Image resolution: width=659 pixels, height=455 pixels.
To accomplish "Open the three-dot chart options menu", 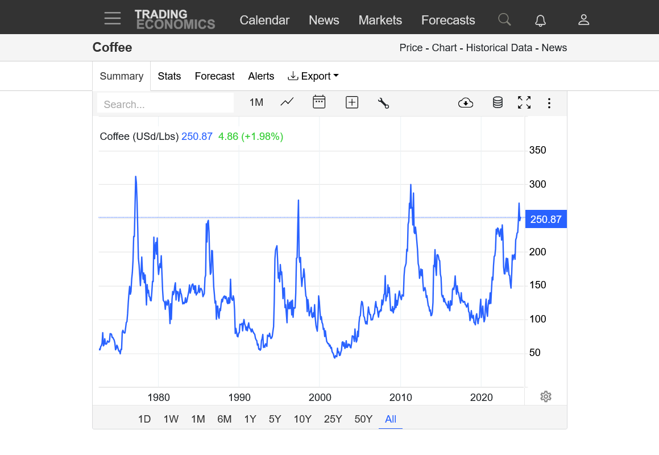I will click(549, 103).
